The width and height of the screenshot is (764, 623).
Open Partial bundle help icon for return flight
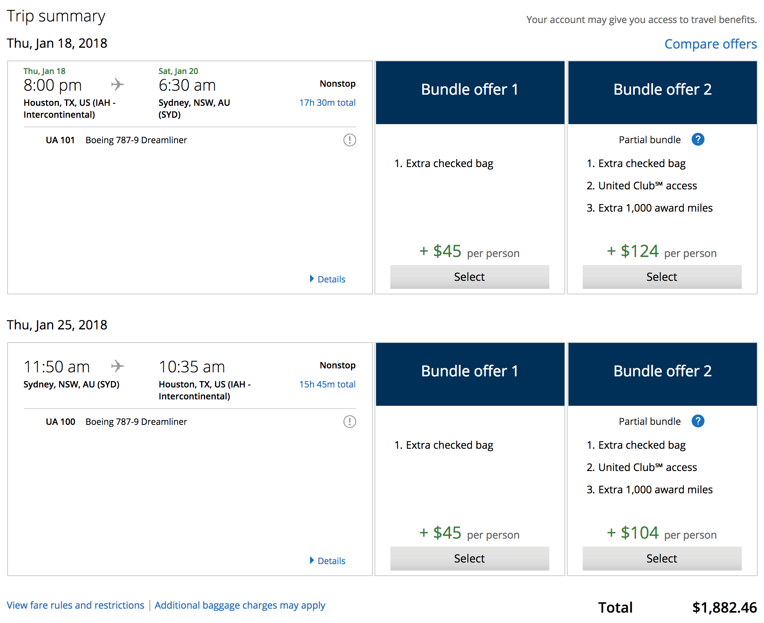[698, 421]
